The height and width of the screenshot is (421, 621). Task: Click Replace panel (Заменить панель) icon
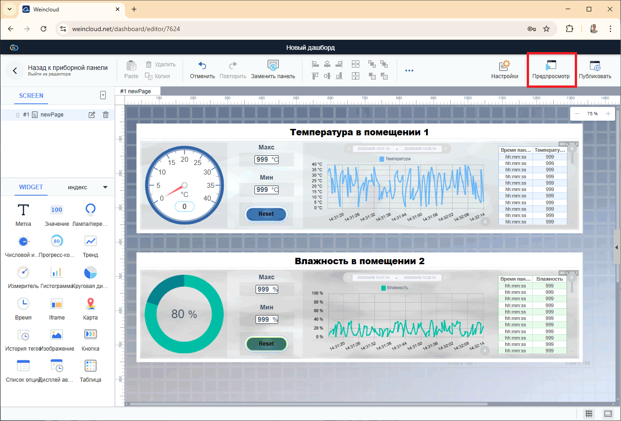click(273, 66)
